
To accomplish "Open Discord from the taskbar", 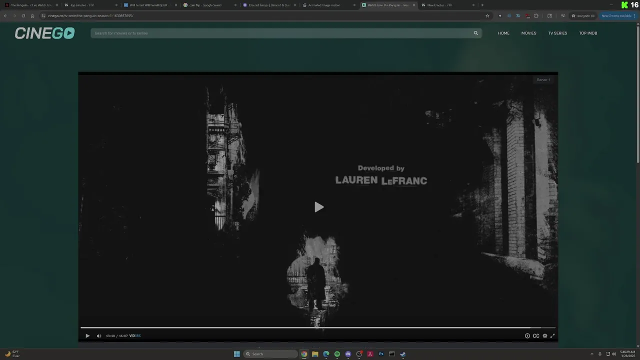I will [x=348, y=354].
